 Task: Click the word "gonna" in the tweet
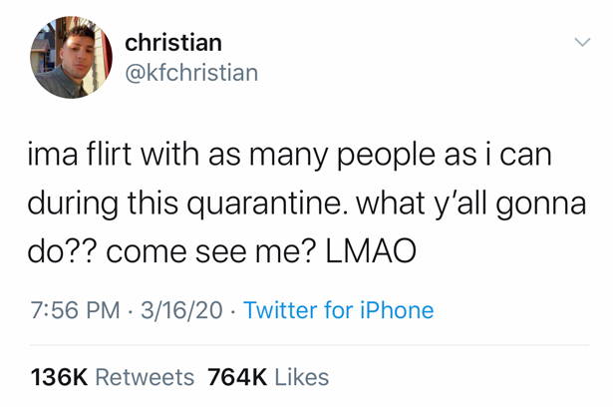point(541,205)
